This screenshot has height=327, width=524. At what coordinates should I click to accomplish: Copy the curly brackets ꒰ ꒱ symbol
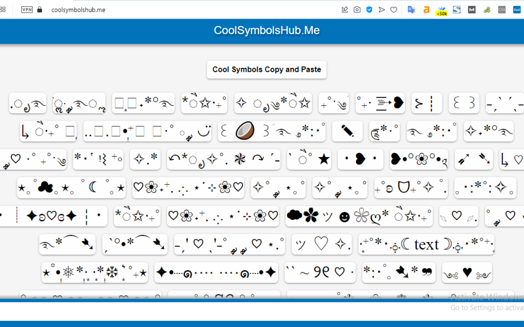tap(464, 103)
